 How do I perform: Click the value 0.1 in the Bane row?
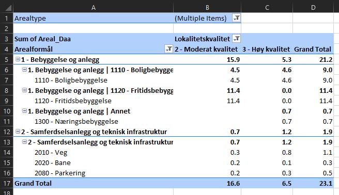[x=287, y=163]
